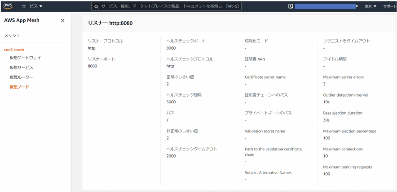Select 仮想ルーター in the sidebar
This screenshot has height=192, width=397.
pos(21,77)
